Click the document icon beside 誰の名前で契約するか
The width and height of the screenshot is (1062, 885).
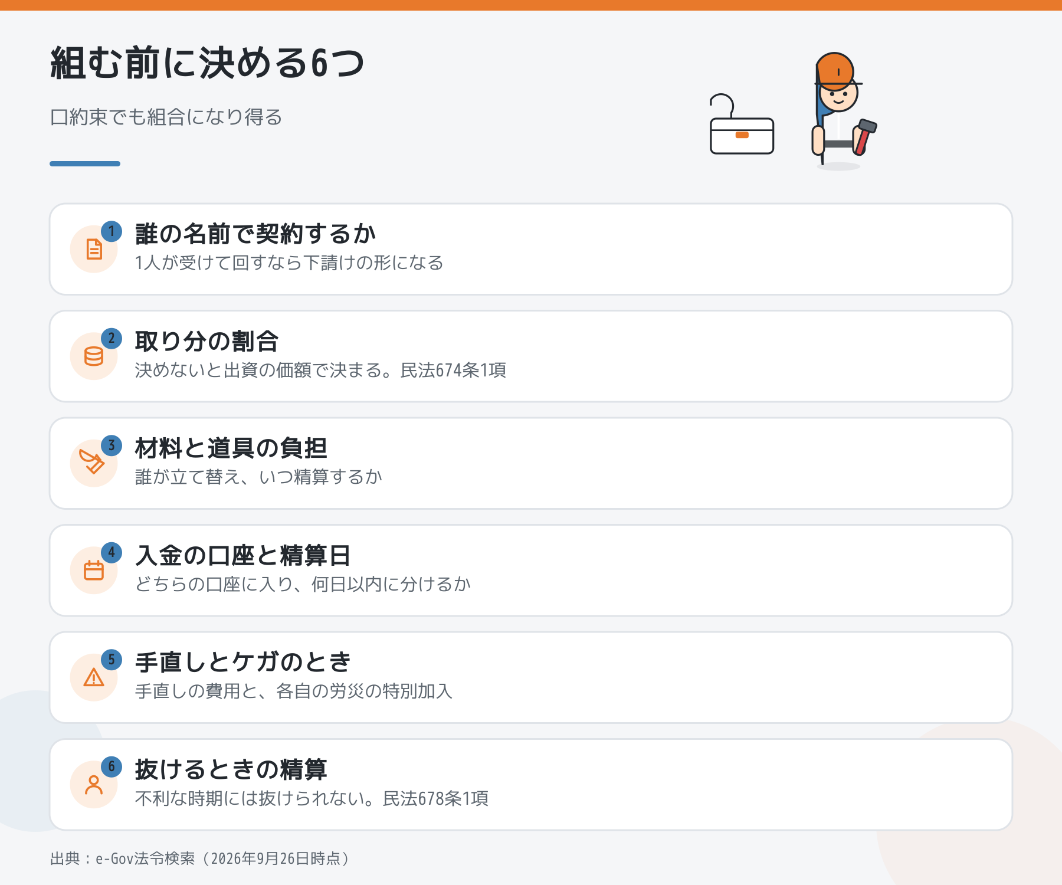(x=94, y=249)
